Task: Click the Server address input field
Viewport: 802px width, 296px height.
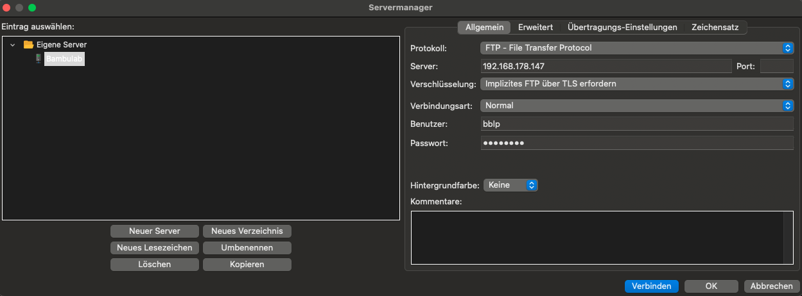Action: (x=606, y=66)
